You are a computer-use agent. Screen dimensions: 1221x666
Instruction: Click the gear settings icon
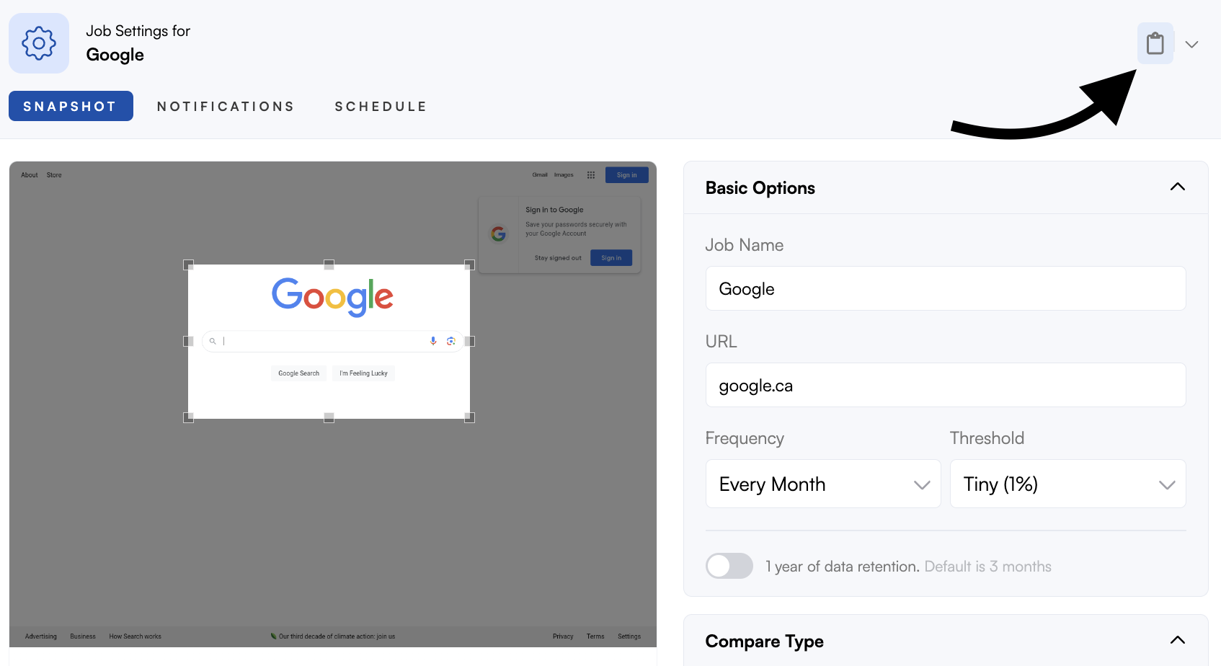tap(39, 43)
